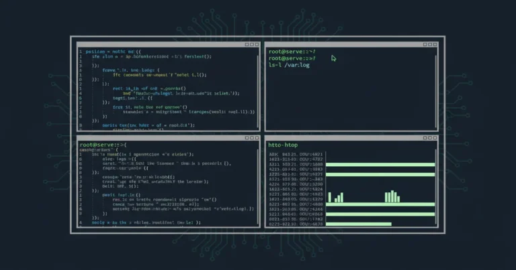Click the ls-l terminal window's vertical scrollbar
Image resolution: width=516 pixels, height=270 pixels.
(435, 92)
